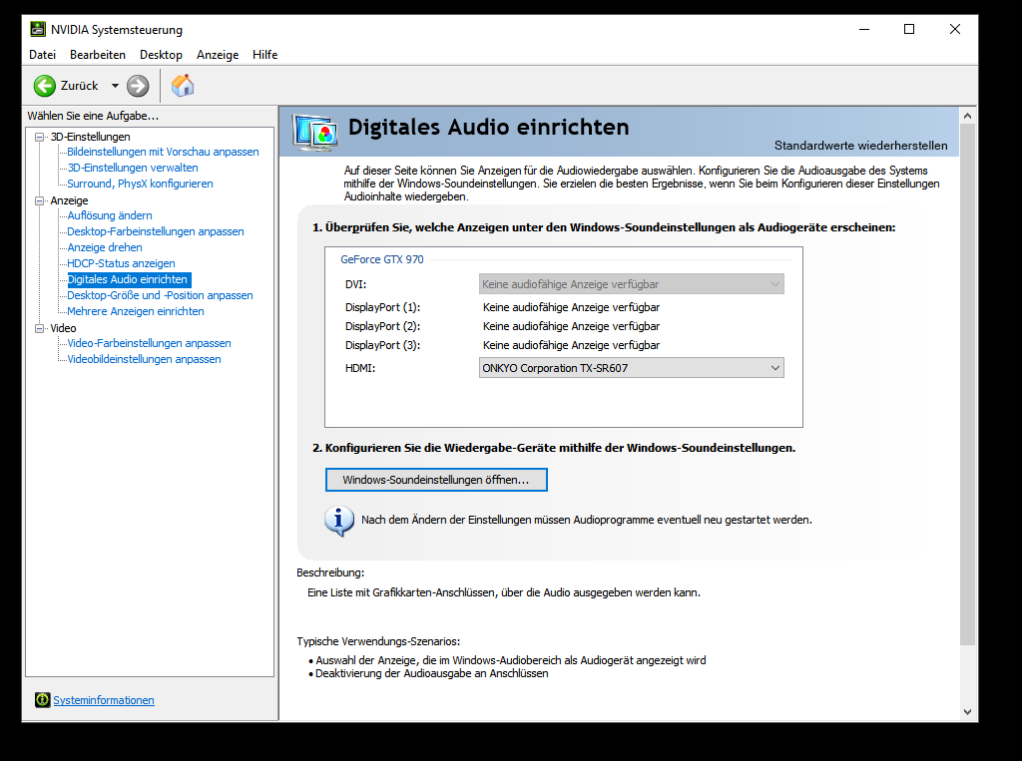The width and height of the screenshot is (1022, 761).
Task: Click the disabled DVI dropdown
Action: (631, 284)
